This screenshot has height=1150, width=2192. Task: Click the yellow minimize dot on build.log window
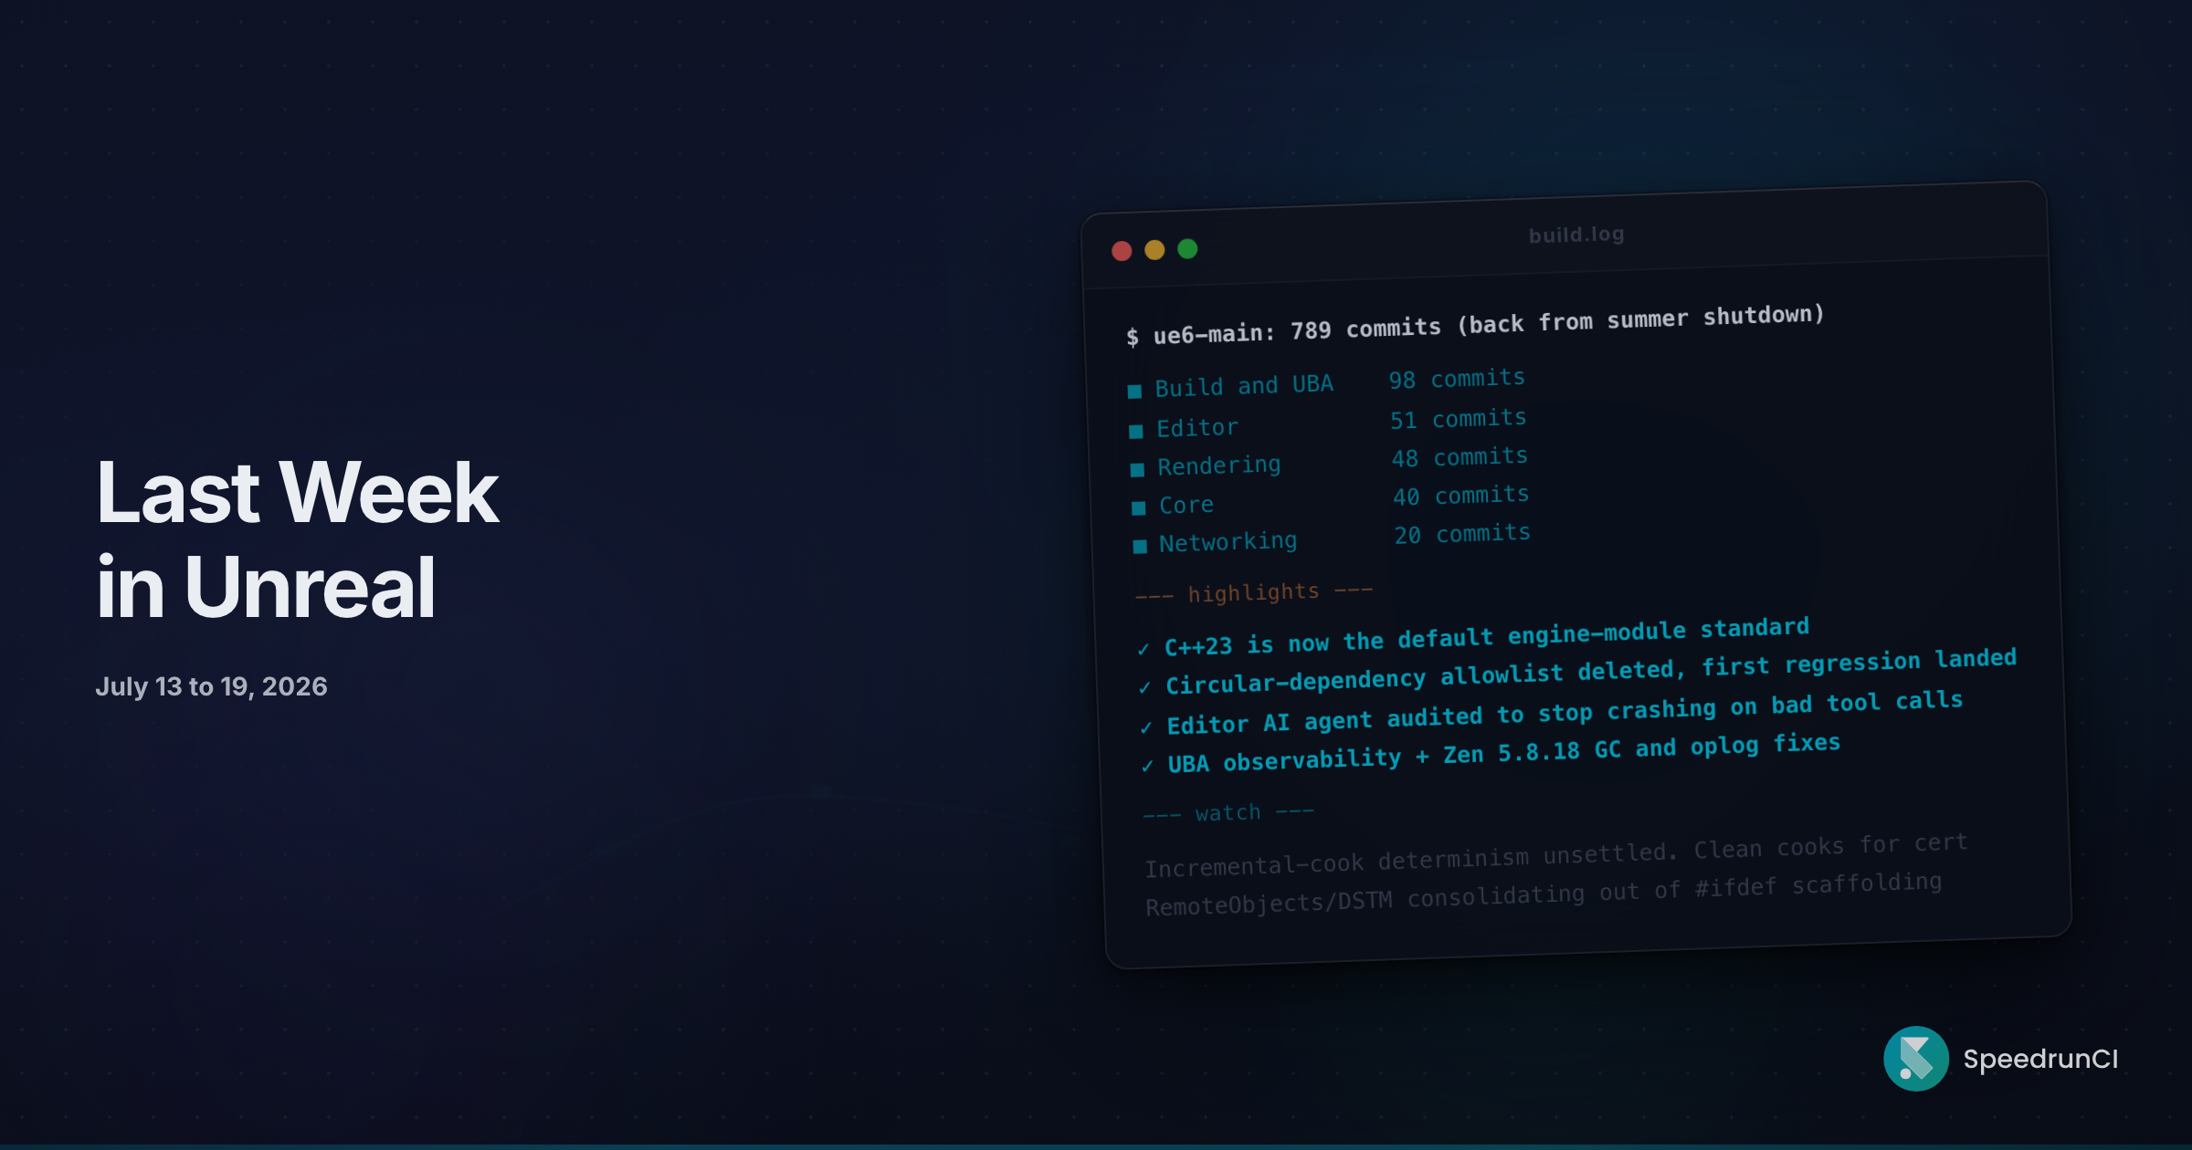pos(1154,250)
